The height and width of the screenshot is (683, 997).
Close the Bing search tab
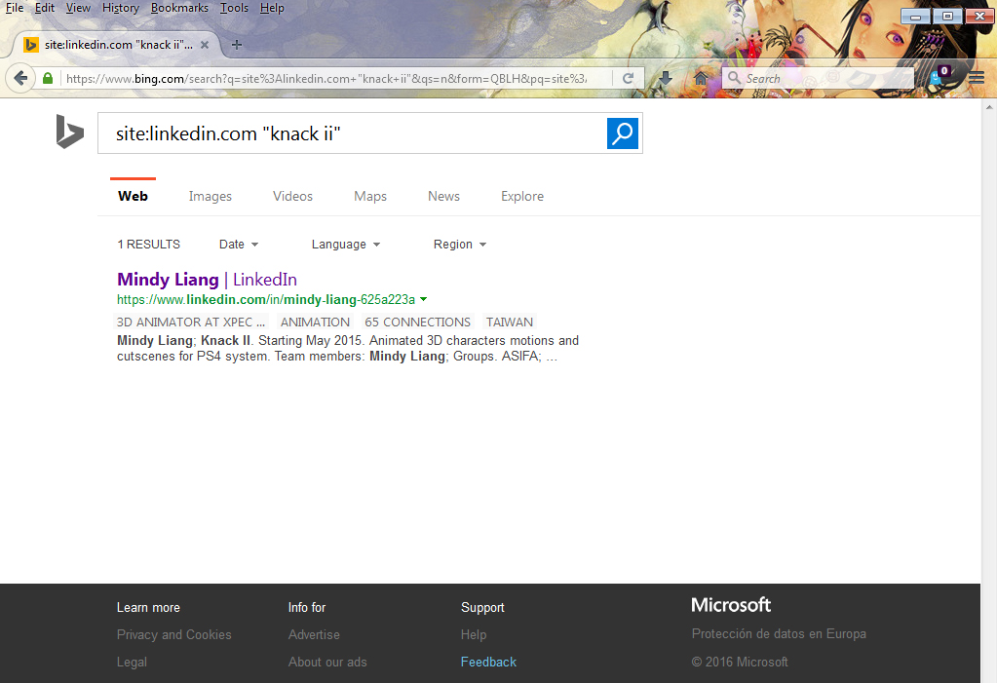pos(205,45)
